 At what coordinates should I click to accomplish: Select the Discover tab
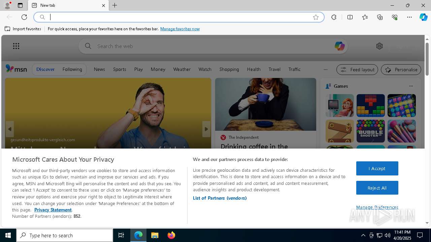point(45,69)
